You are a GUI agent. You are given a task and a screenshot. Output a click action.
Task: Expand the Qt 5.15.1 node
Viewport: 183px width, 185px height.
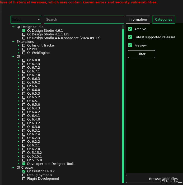(18, 156)
